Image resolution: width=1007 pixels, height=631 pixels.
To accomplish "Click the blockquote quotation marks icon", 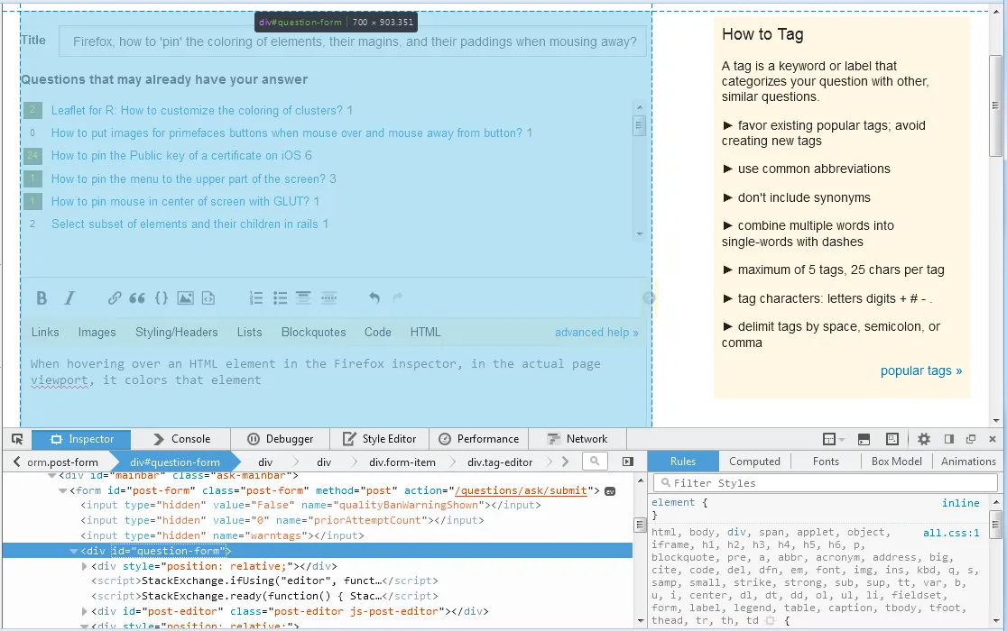I will click(x=137, y=297).
